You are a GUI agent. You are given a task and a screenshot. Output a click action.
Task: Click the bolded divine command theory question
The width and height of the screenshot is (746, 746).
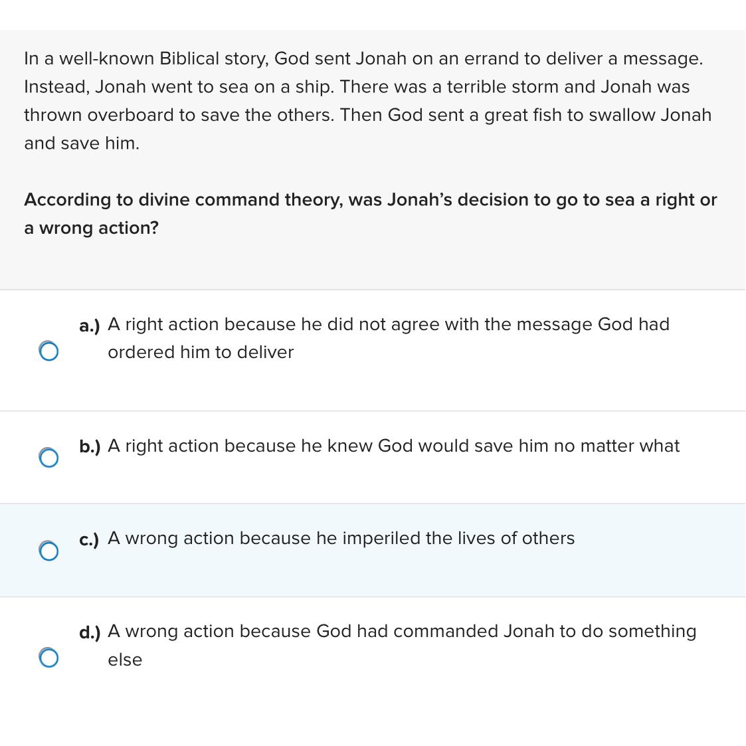coord(370,213)
